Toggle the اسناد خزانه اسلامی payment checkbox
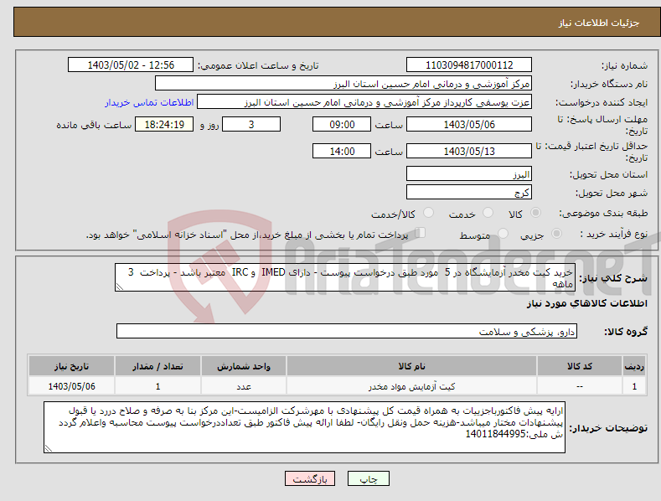This screenshot has height=501, width=661. point(421,233)
